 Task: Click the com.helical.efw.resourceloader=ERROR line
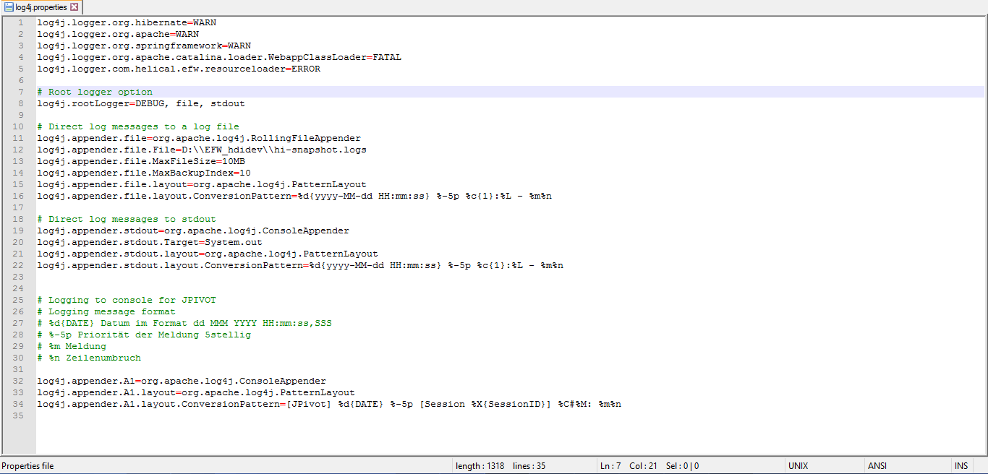pyautogui.click(x=179, y=69)
